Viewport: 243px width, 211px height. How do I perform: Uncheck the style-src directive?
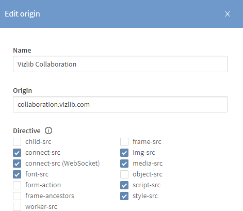click(124, 196)
